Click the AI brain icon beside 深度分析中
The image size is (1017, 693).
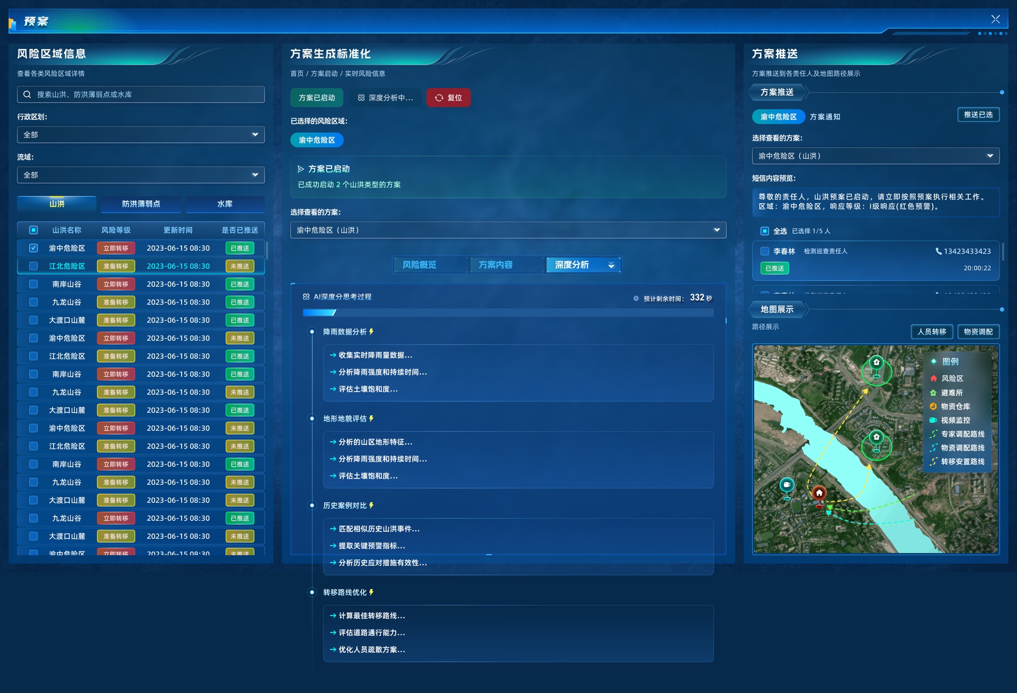[361, 98]
